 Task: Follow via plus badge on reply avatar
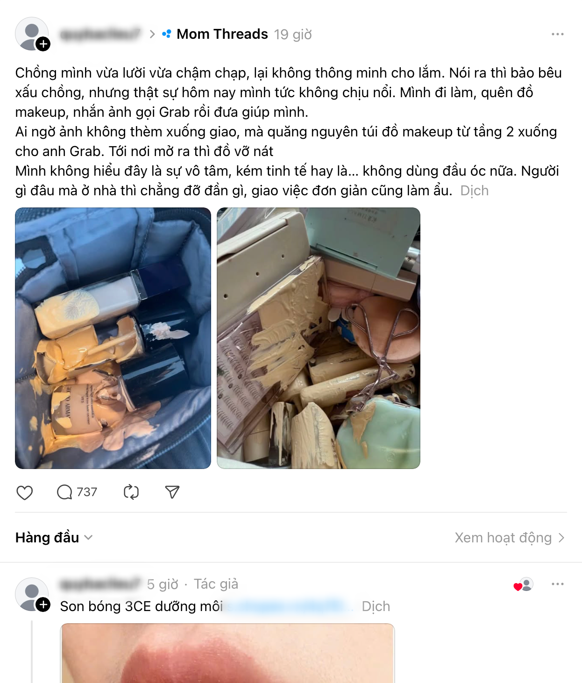coord(43,605)
